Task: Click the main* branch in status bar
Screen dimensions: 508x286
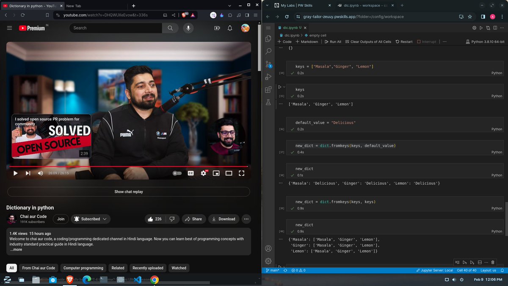Action: [272, 270]
